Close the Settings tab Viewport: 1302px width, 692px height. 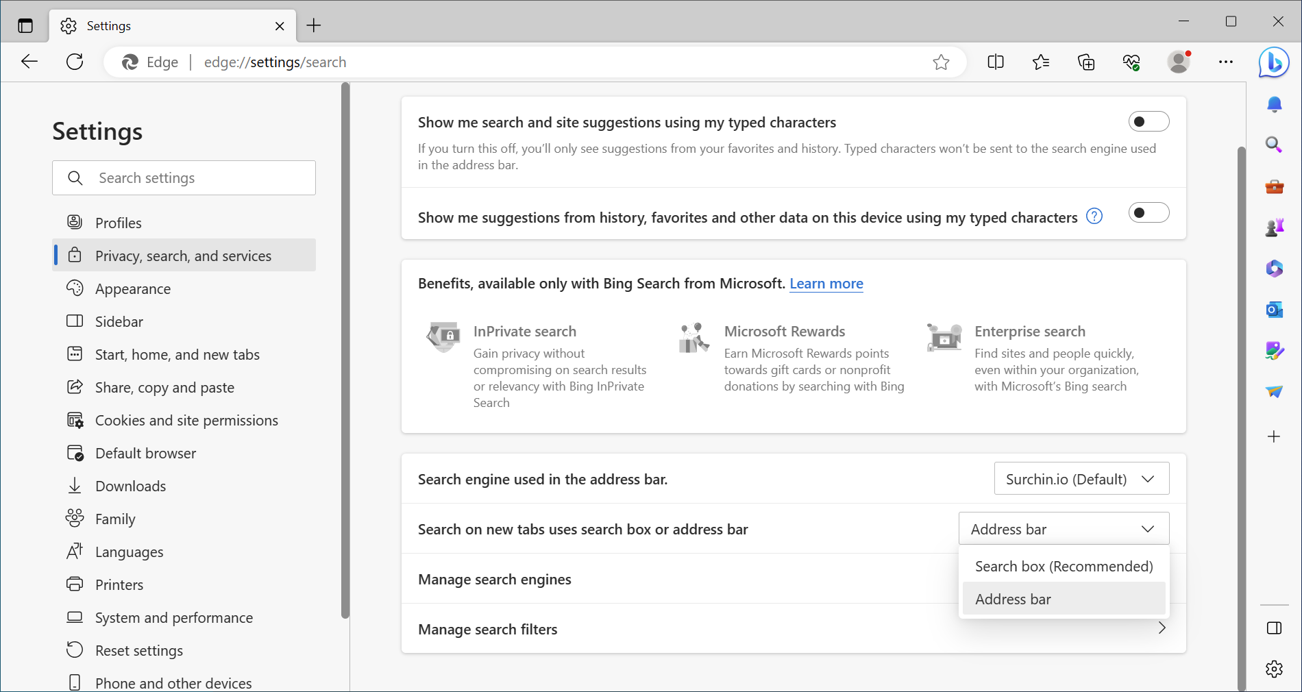(x=280, y=26)
